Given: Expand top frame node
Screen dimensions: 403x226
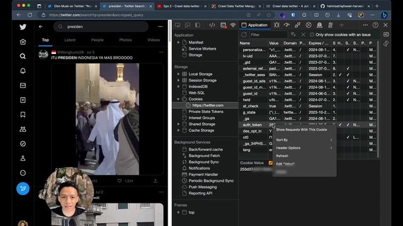Looking at the screenshot, I should tap(178, 212).
